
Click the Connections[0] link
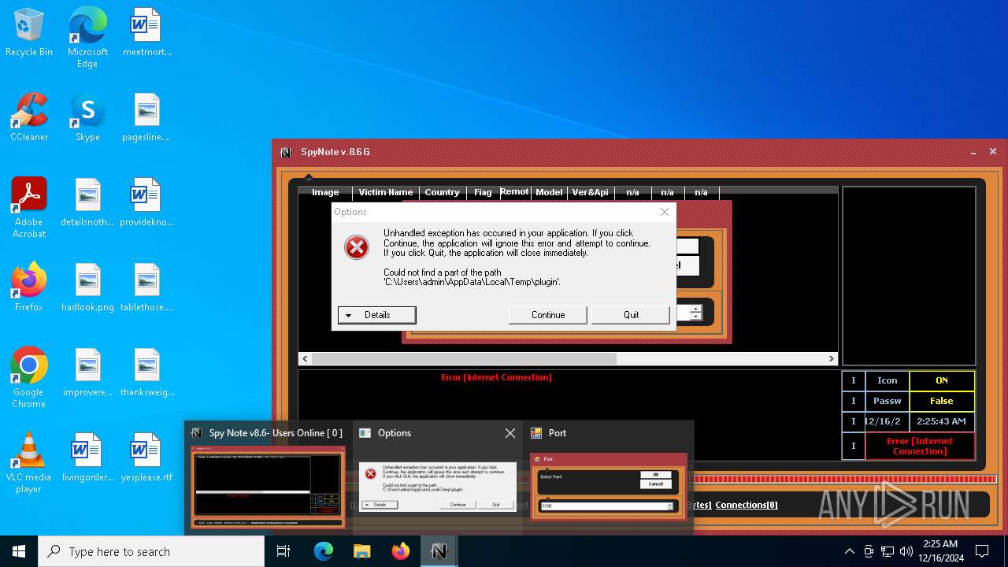(x=747, y=505)
